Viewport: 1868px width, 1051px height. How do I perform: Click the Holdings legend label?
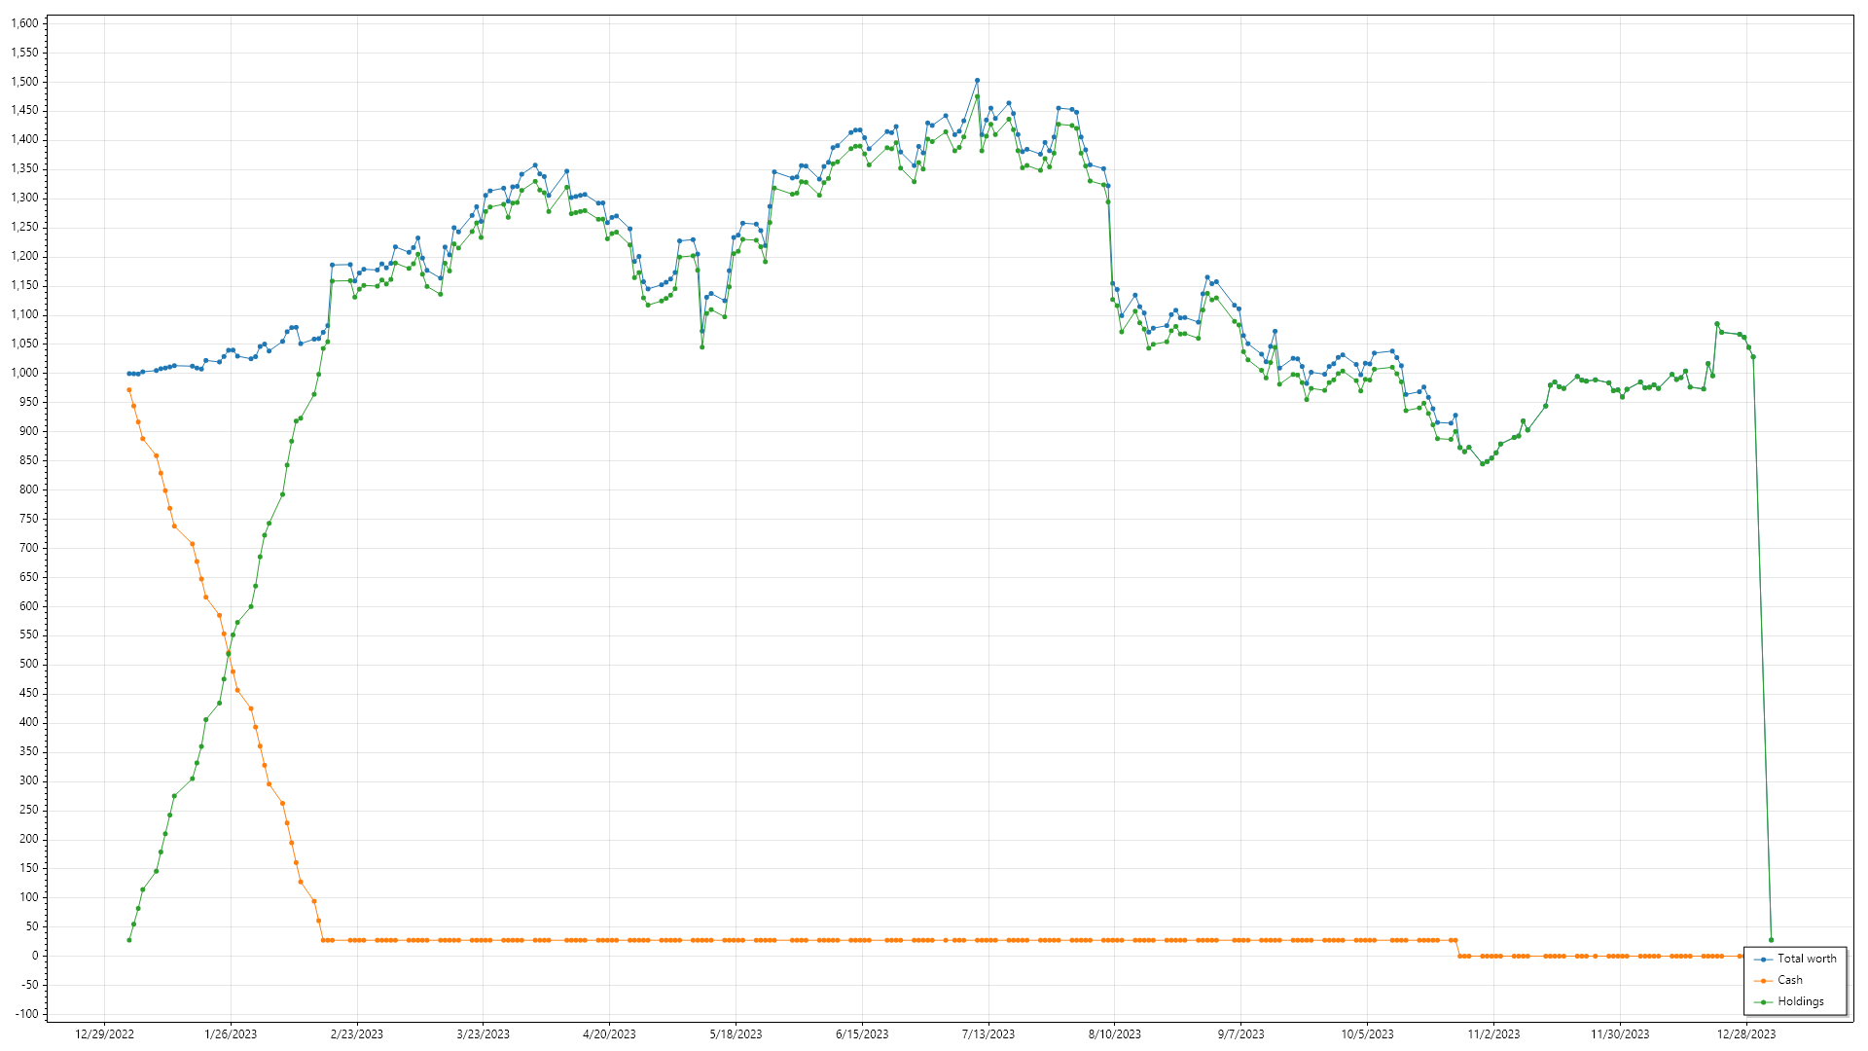click(x=1800, y=1001)
